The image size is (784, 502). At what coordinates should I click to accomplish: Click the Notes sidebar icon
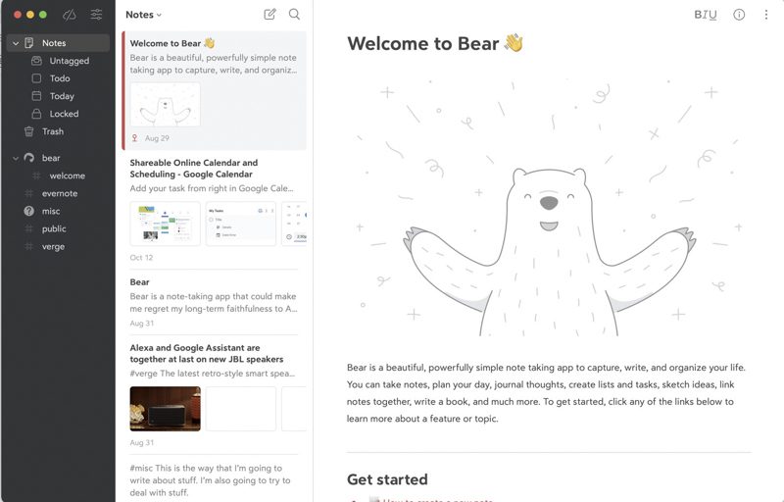click(29, 43)
